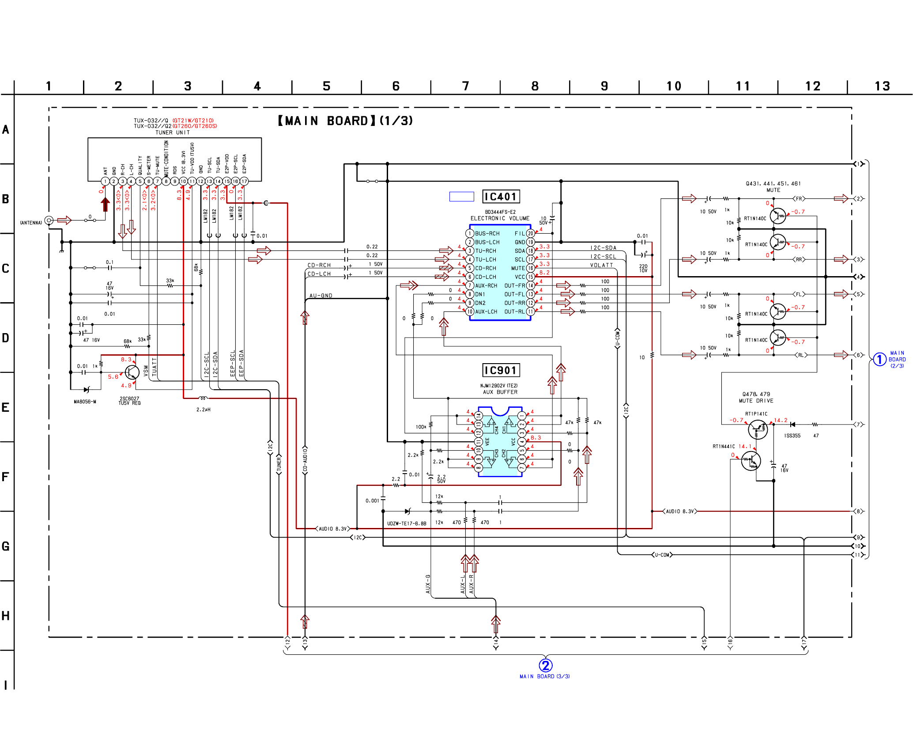
Task: Select the MUTE DRIVE label
Action: [x=756, y=401]
